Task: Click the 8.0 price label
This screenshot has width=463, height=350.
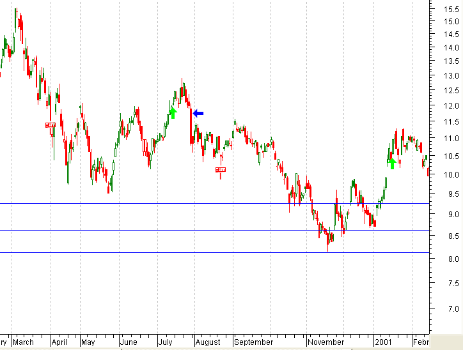Action: pos(453,259)
